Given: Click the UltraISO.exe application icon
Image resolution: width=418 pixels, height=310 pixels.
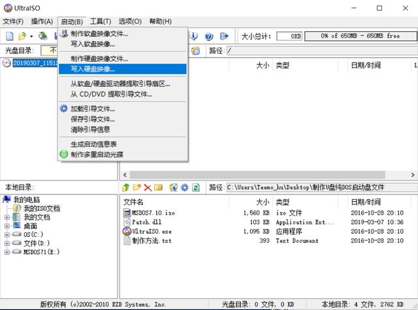Looking at the screenshot, I should tap(127, 231).
